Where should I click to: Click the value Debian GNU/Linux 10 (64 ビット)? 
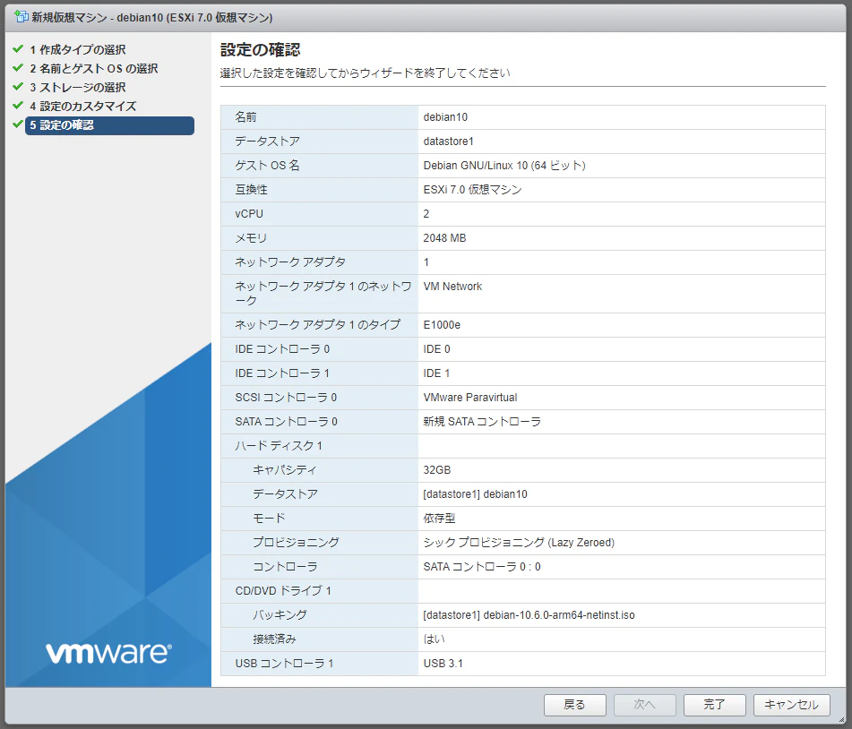coord(504,166)
